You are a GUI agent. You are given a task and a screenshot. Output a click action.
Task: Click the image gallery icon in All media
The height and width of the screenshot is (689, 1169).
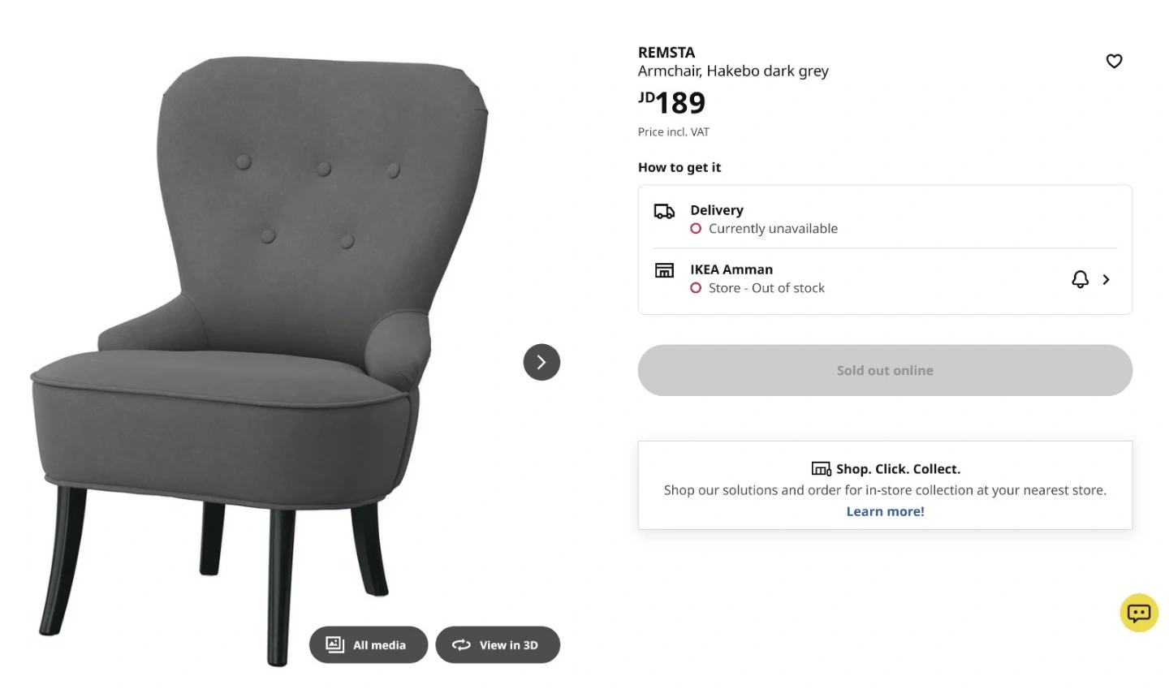[335, 644]
